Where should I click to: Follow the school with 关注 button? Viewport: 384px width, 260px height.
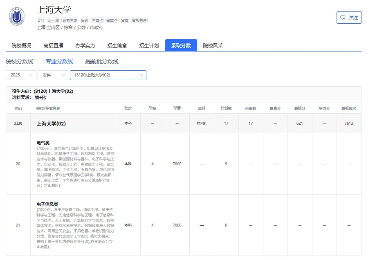349,18
